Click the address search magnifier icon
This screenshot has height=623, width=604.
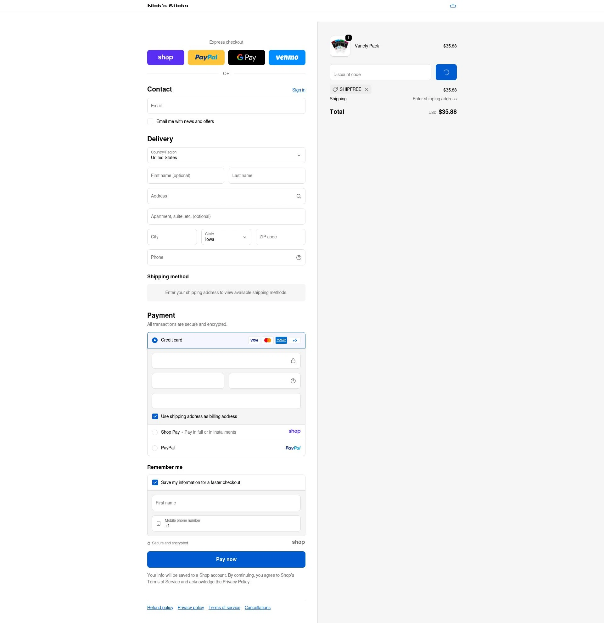(x=299, y=196)
